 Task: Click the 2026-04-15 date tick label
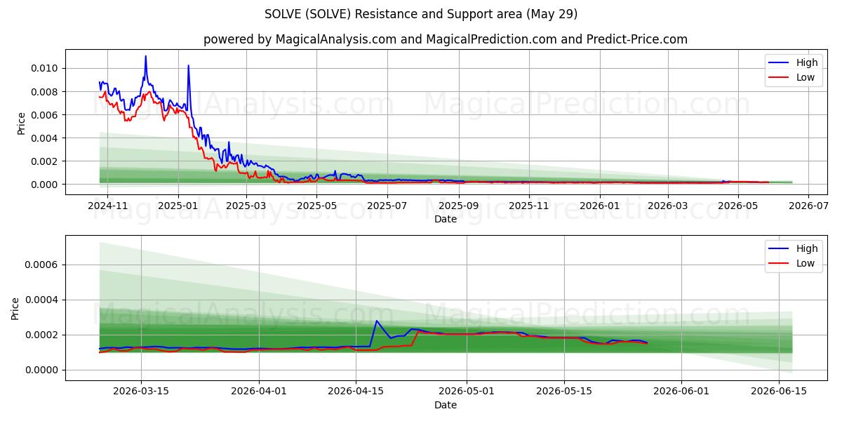tap(356, 392)
